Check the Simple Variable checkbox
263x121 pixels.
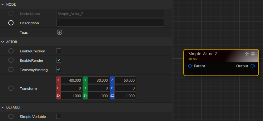pos(59,116)
